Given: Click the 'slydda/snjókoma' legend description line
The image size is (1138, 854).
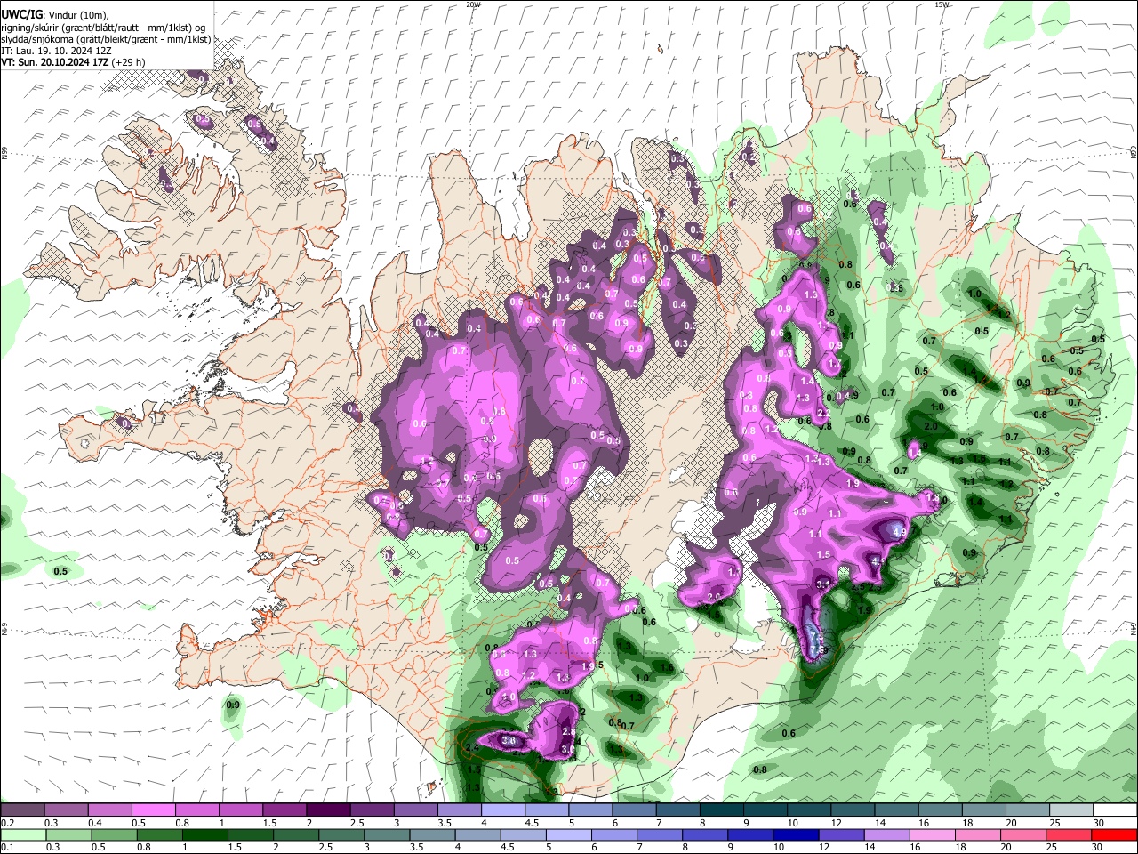Looking at the screenshot, I should tap(106, 39).
